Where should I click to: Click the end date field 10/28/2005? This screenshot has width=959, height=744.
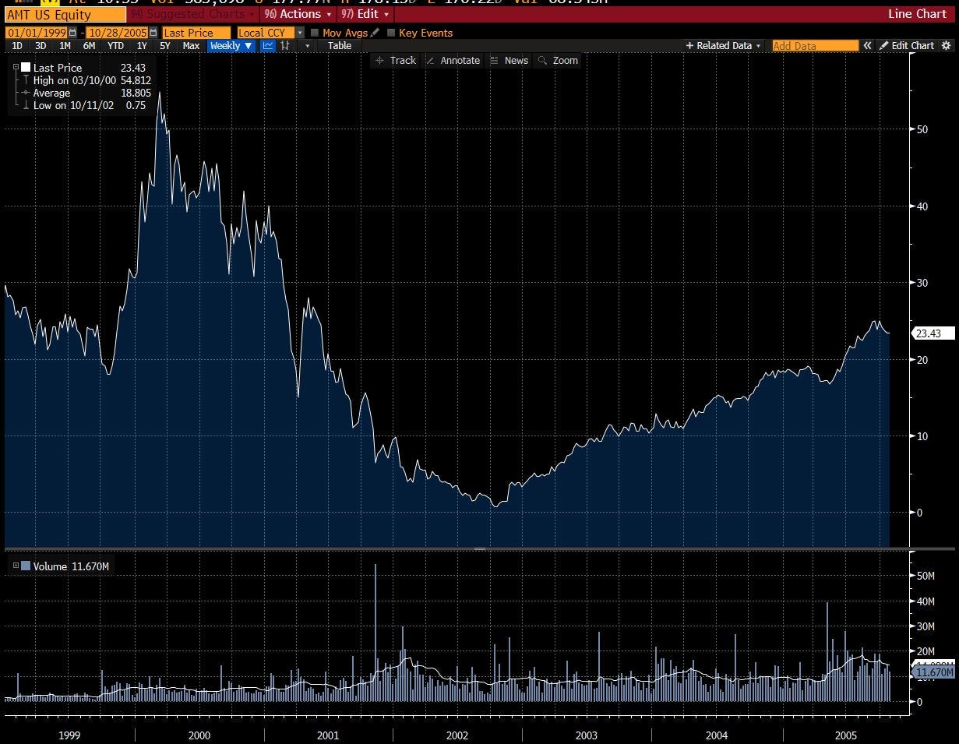pyautogui.click(x=118, y=33)
